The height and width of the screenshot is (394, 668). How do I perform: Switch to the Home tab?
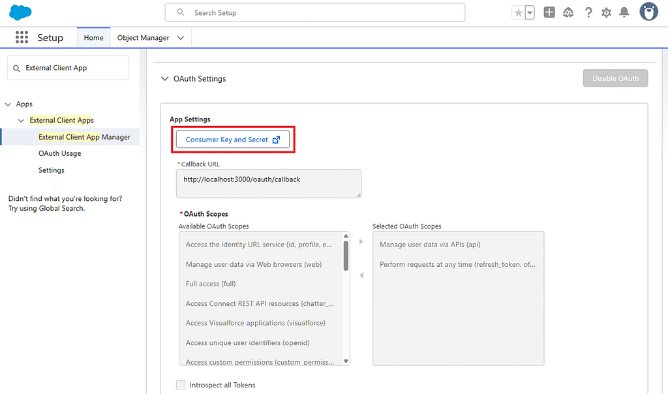pos(93,37)
